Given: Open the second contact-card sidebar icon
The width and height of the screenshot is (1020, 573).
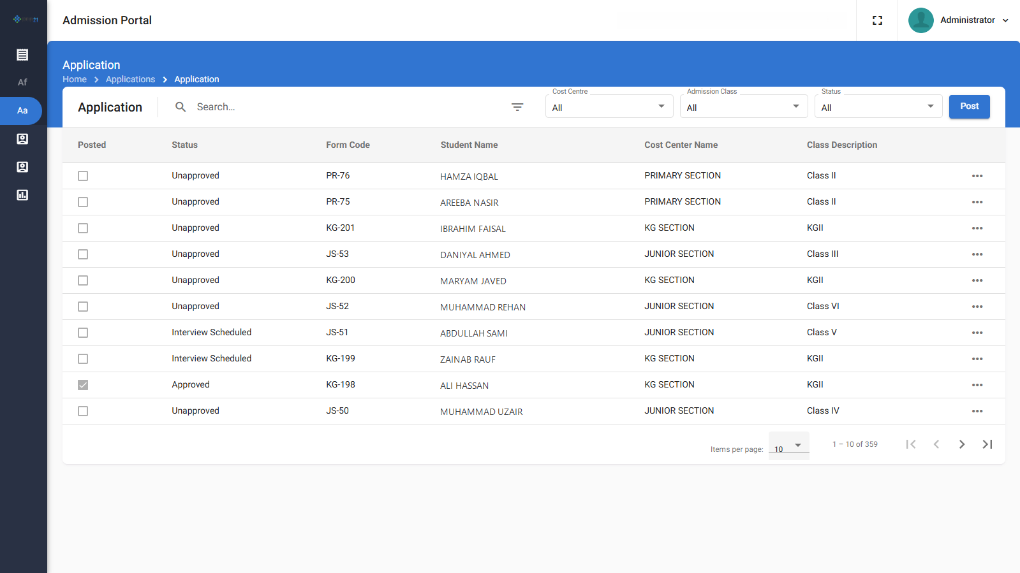Looking at the screenshot, I should (x=22, y=167).
